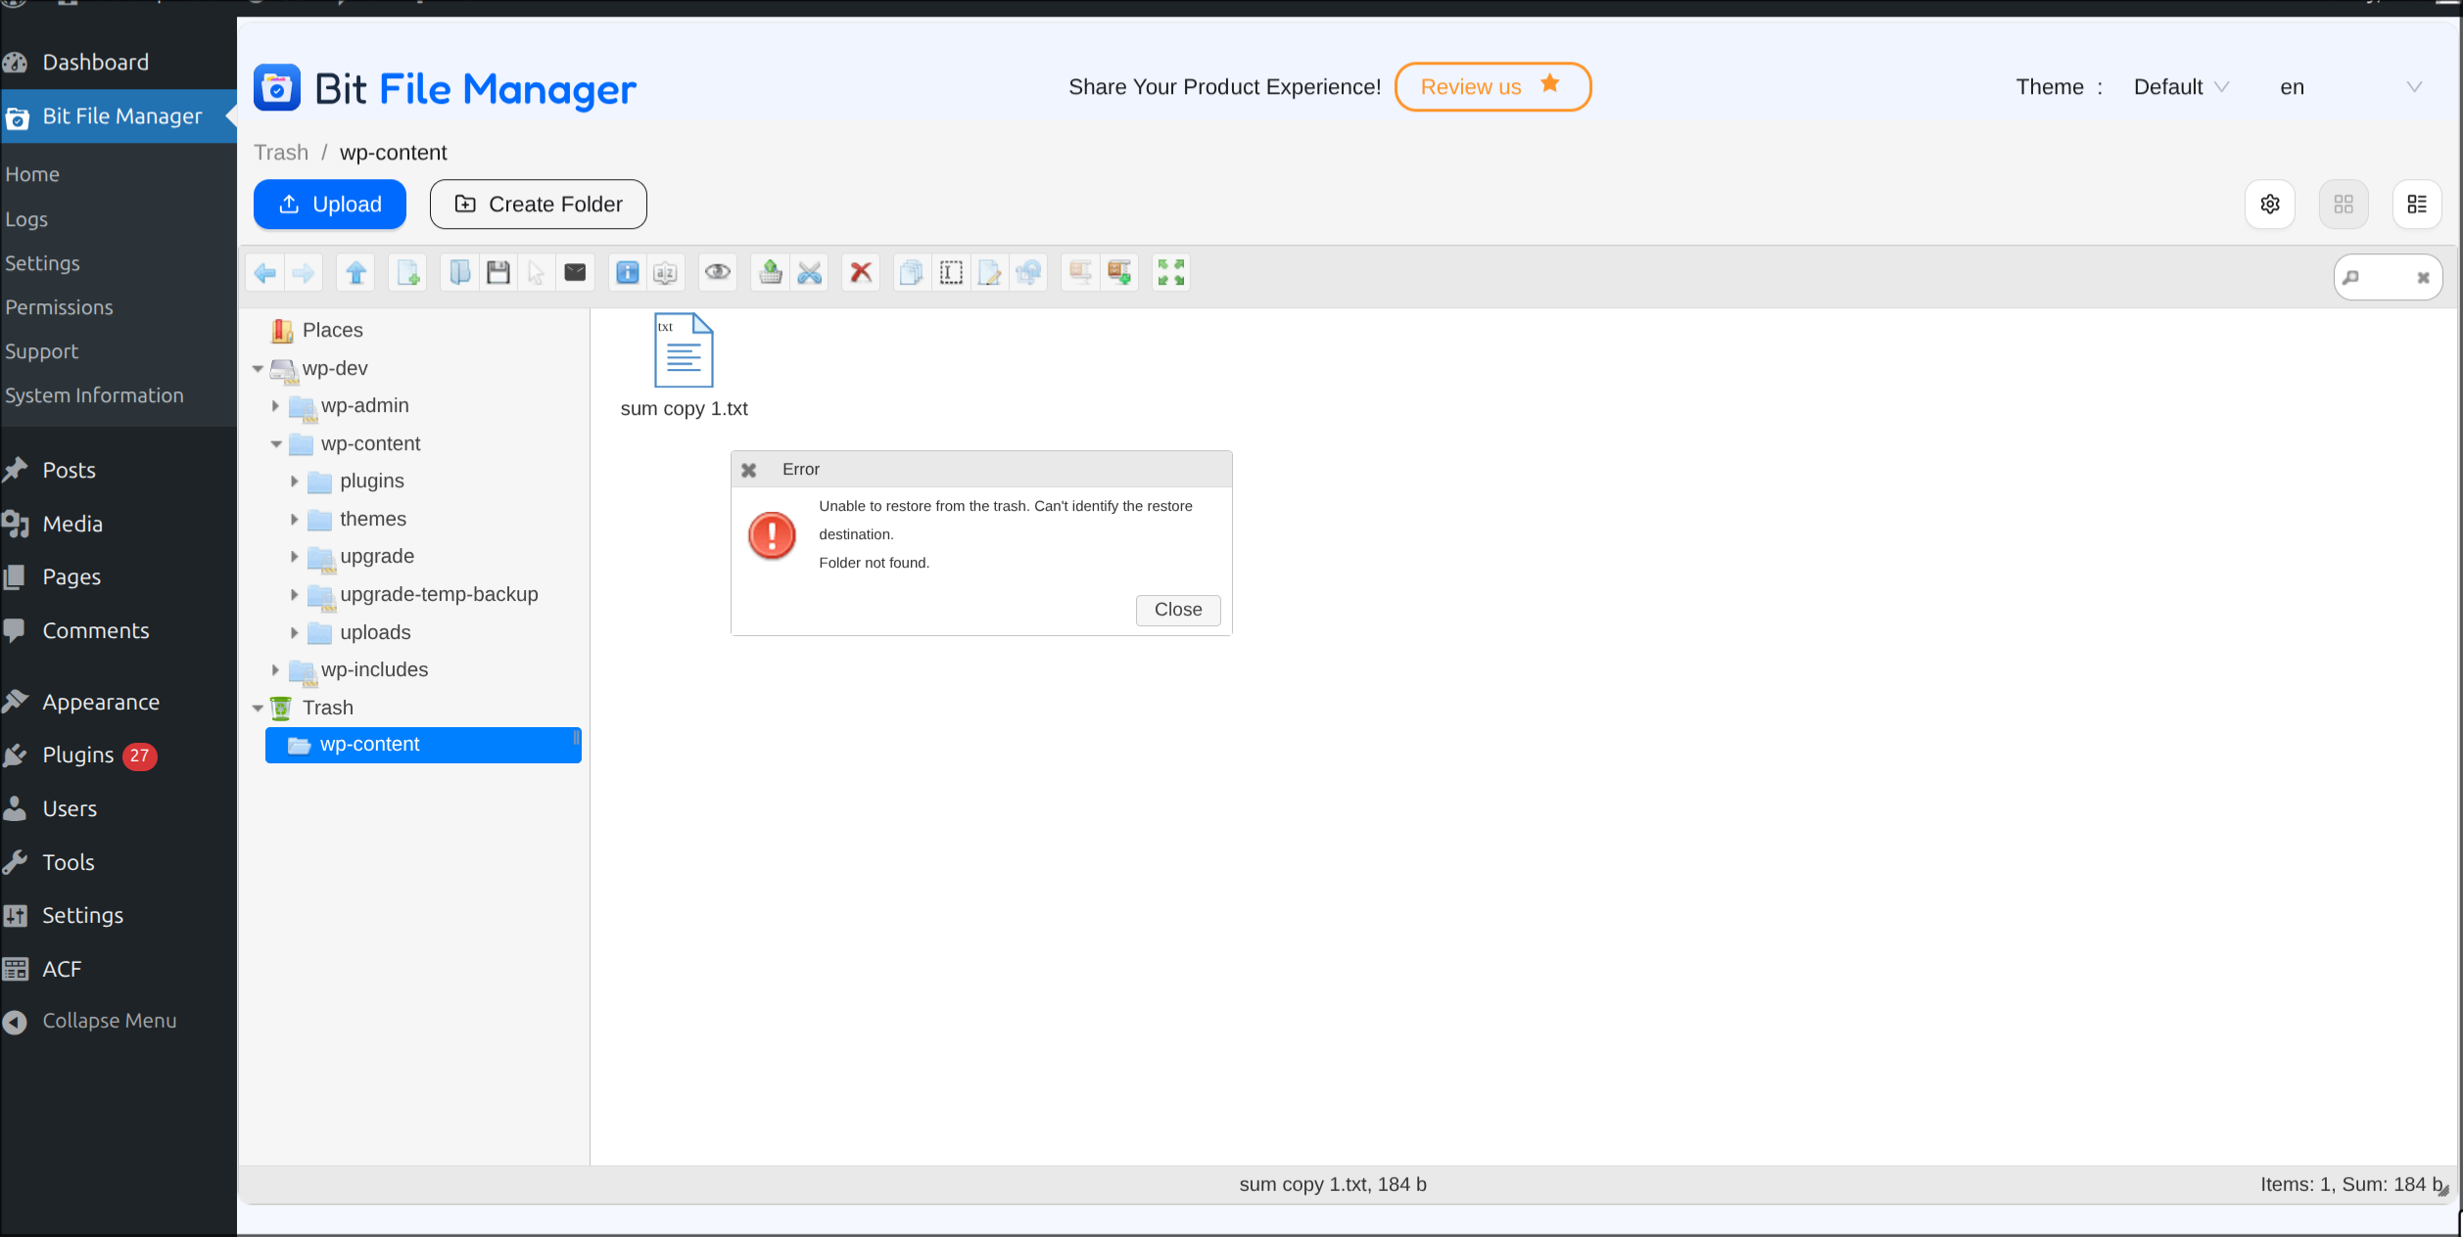This screenshot has height=1237, width=2463.
Task: Close the error dialog with Close button
Action: [1178, 610]
